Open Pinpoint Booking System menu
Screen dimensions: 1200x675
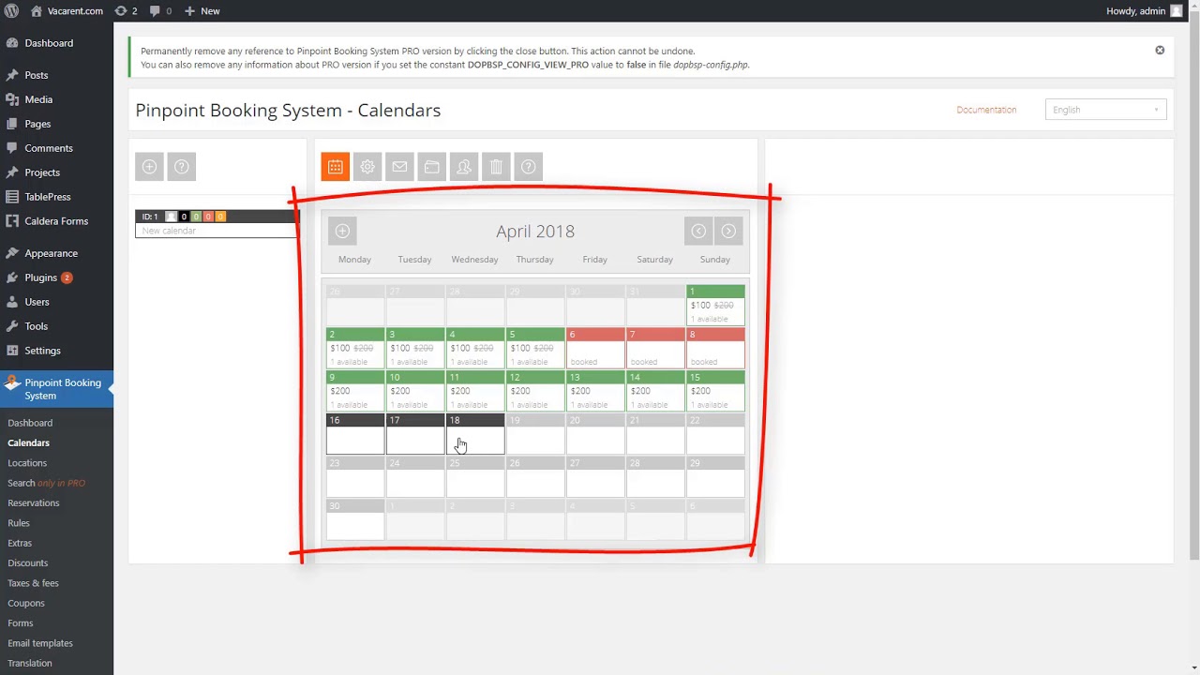[x=56, y=389]
